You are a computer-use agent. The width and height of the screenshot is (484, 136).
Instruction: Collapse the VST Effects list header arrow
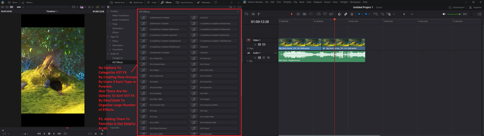(x=238, y=12)
